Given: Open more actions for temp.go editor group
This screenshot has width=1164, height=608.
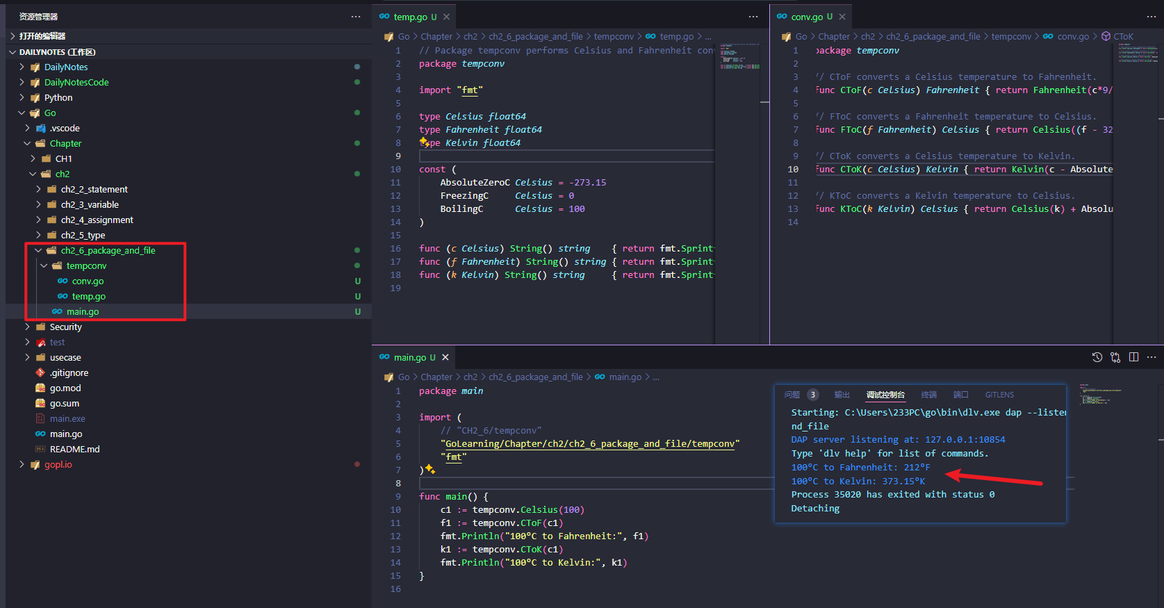Looking at the screenshot, I should 753,17.
